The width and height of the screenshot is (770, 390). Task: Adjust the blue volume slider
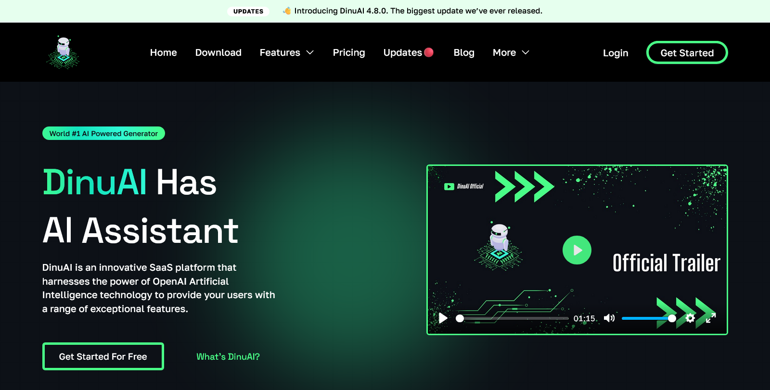click(649, 318)
